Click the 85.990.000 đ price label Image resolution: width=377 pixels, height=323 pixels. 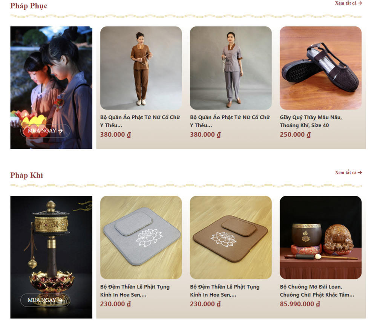point(300,304)
